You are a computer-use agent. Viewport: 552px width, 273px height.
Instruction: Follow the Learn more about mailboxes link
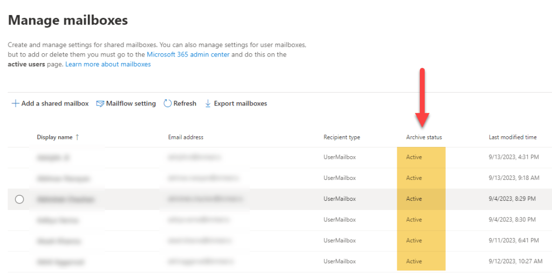(x=108, y=64)
